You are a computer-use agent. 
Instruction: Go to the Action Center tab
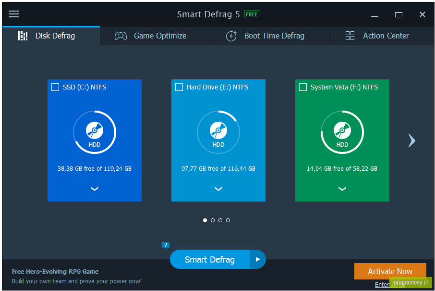pos(382,36)
